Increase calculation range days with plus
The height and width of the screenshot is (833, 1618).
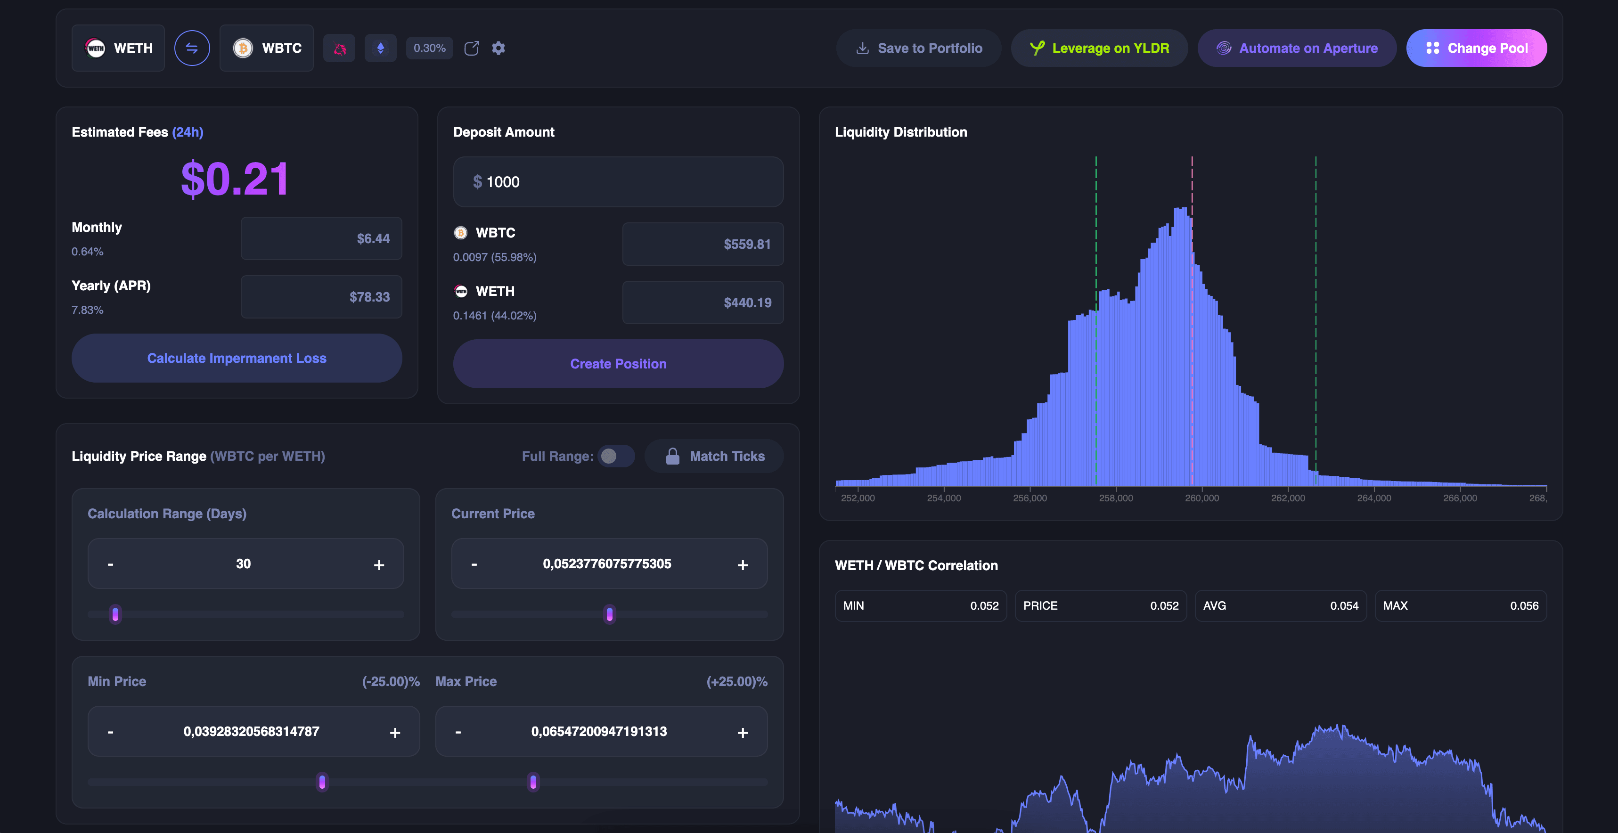(x=379, y=565)
